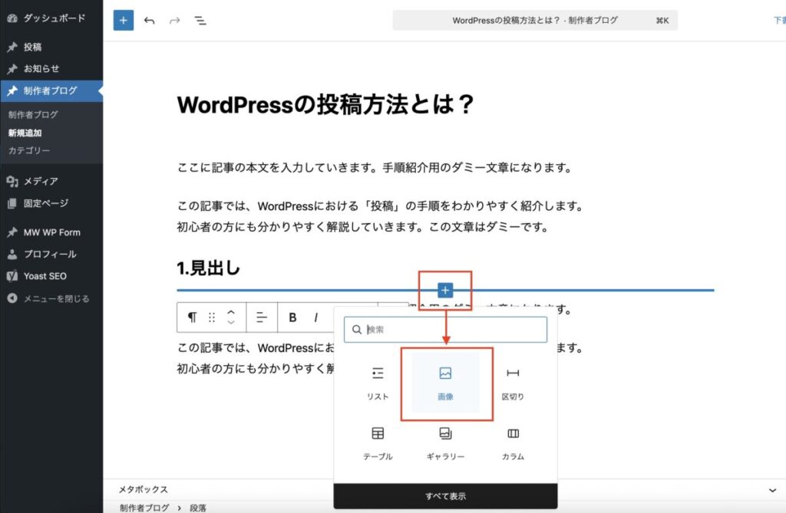Open プロフィール menu in the sidebar
Screen dimensions: 786x513
pyautogui.click(x=50, y=254)
